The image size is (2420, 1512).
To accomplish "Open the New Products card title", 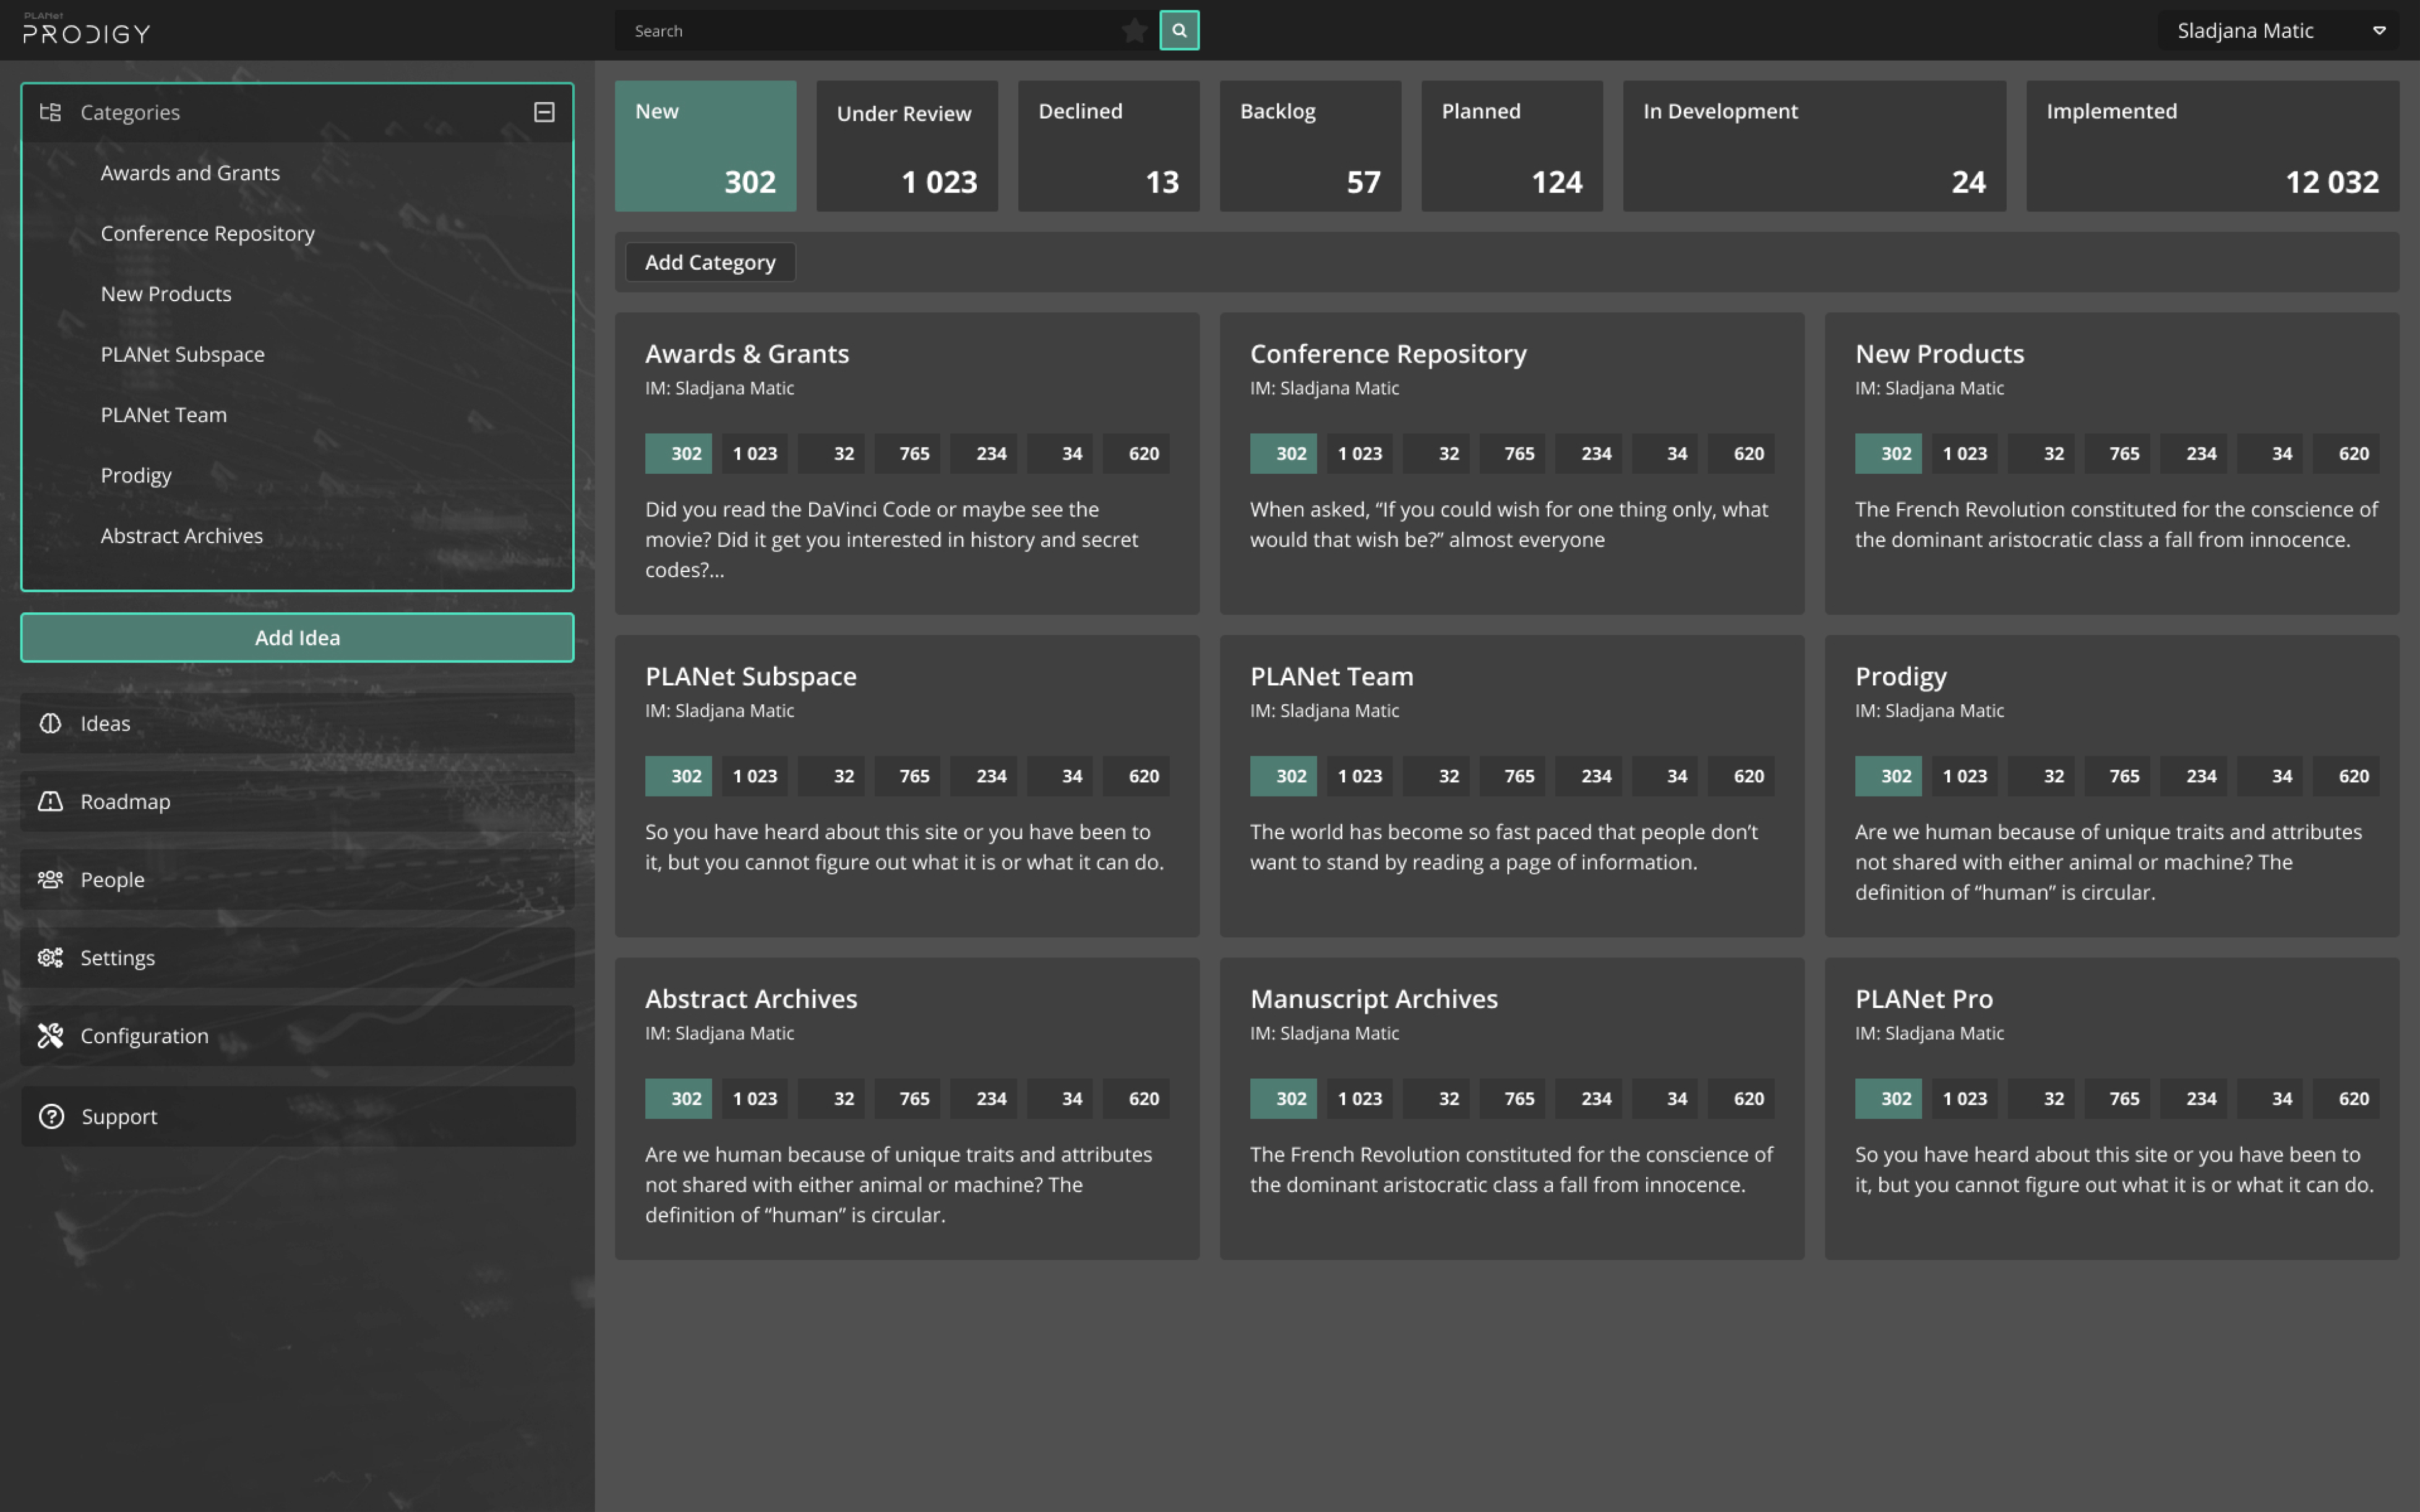I will (x=1939, y=353).
